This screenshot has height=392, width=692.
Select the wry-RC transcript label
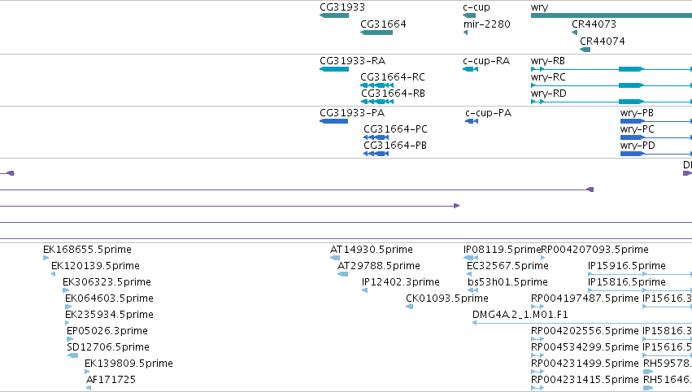[x=548, y=77]
